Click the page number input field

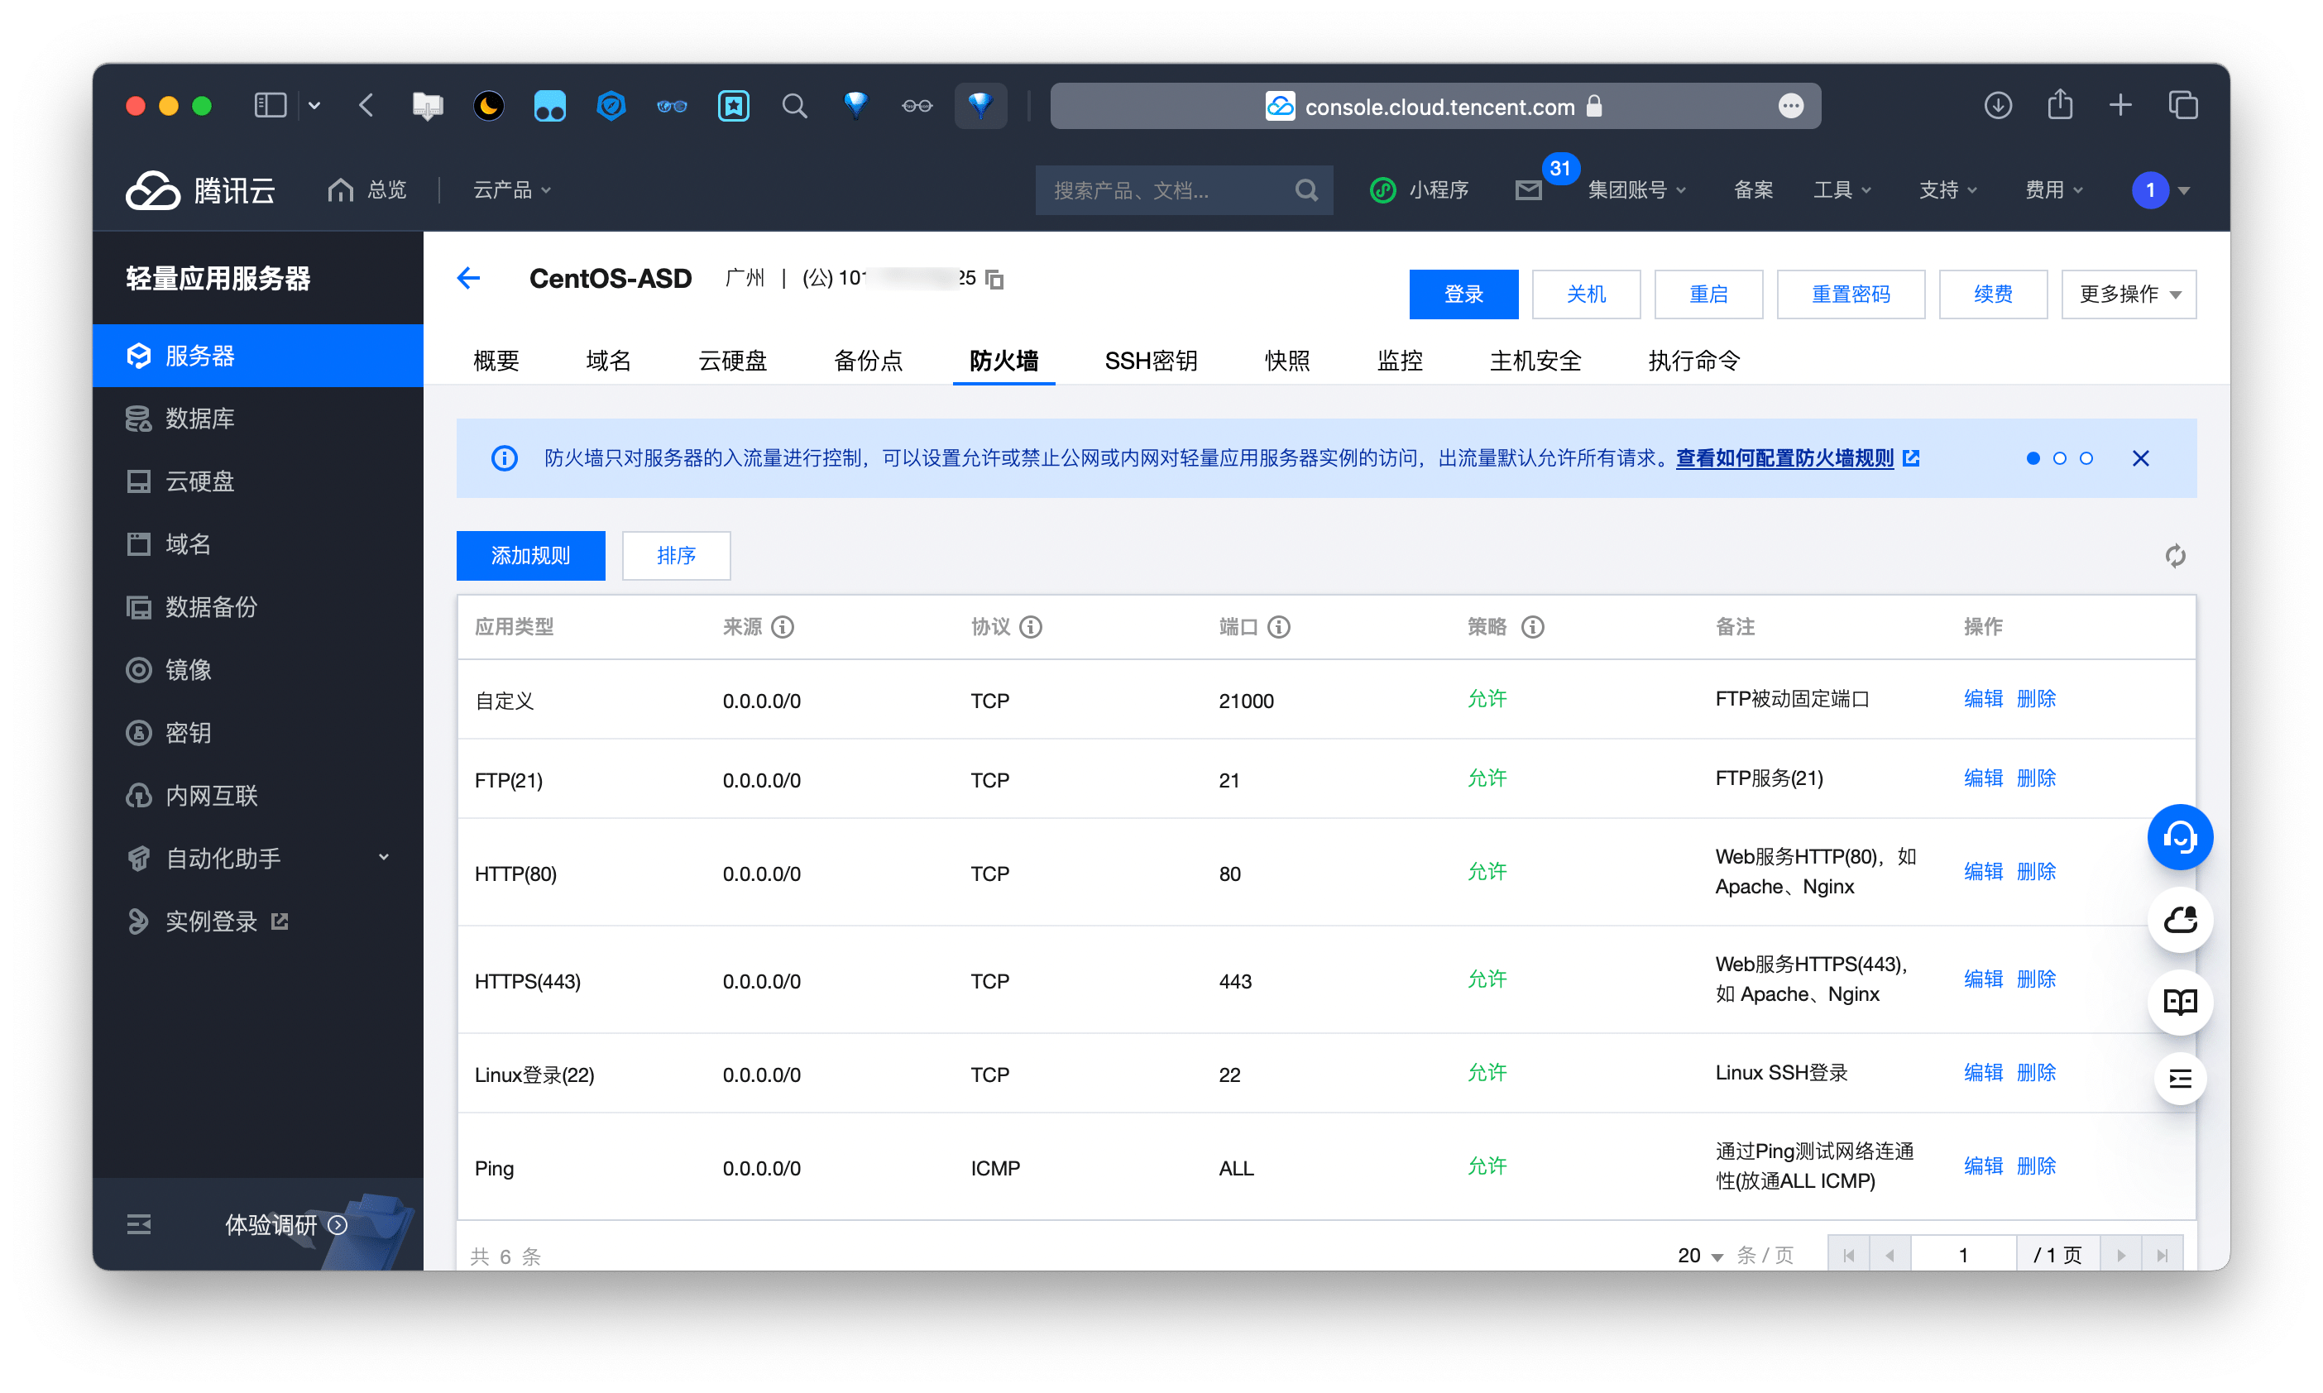[1963, 1254]
